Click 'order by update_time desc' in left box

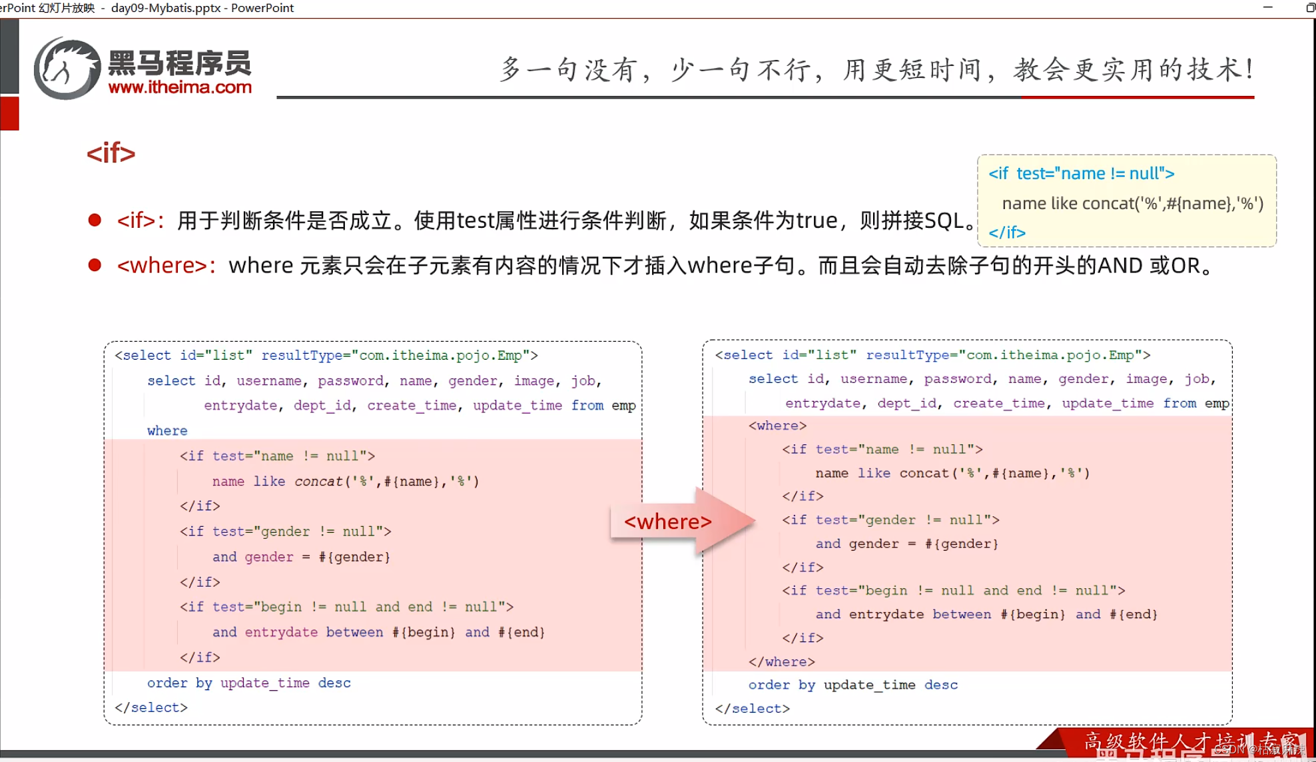tap(248, 683)
